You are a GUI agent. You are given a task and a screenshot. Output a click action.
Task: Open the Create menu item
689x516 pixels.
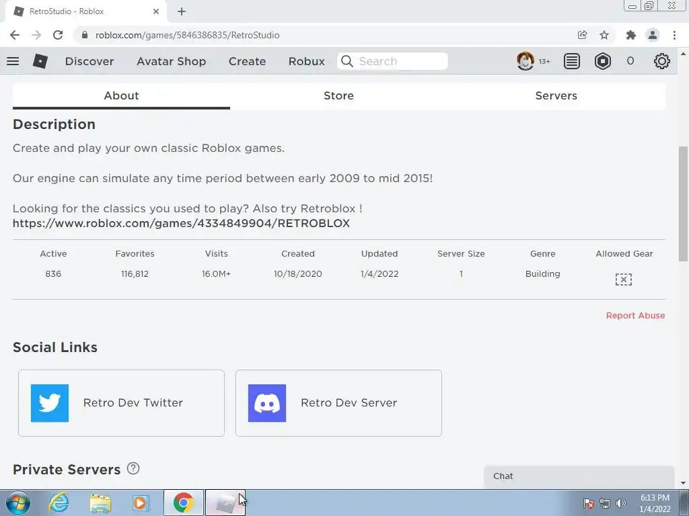(247, 61)
